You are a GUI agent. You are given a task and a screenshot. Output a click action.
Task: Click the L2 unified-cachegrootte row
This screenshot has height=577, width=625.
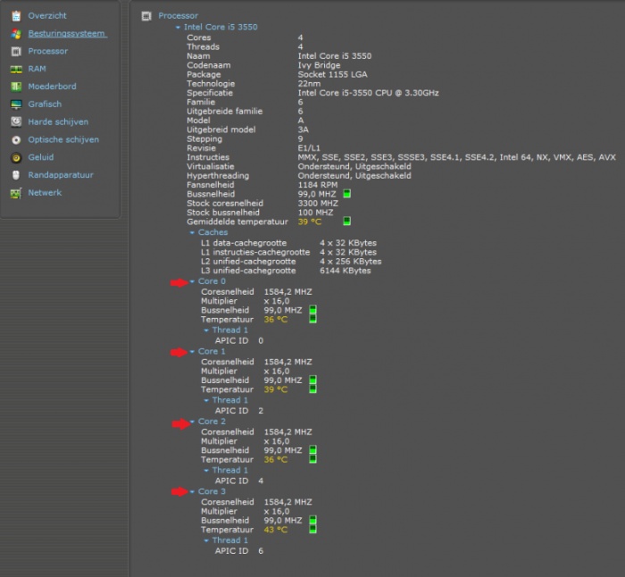coord(291,262)
